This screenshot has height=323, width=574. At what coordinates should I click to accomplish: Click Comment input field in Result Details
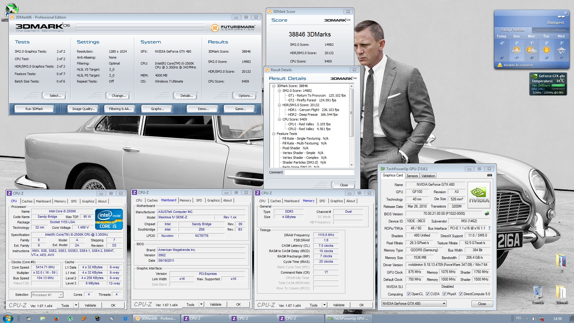tap(319, 172)
